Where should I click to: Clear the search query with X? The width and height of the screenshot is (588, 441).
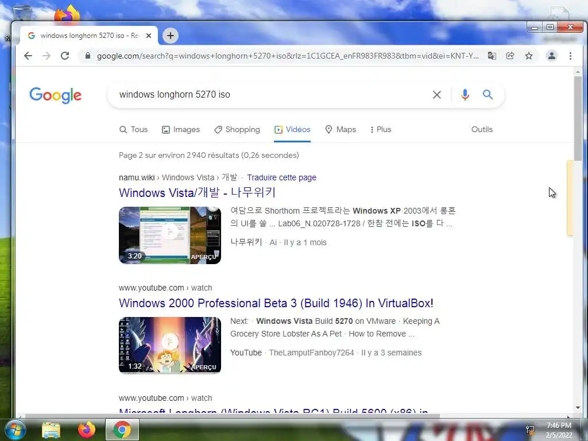437,95
